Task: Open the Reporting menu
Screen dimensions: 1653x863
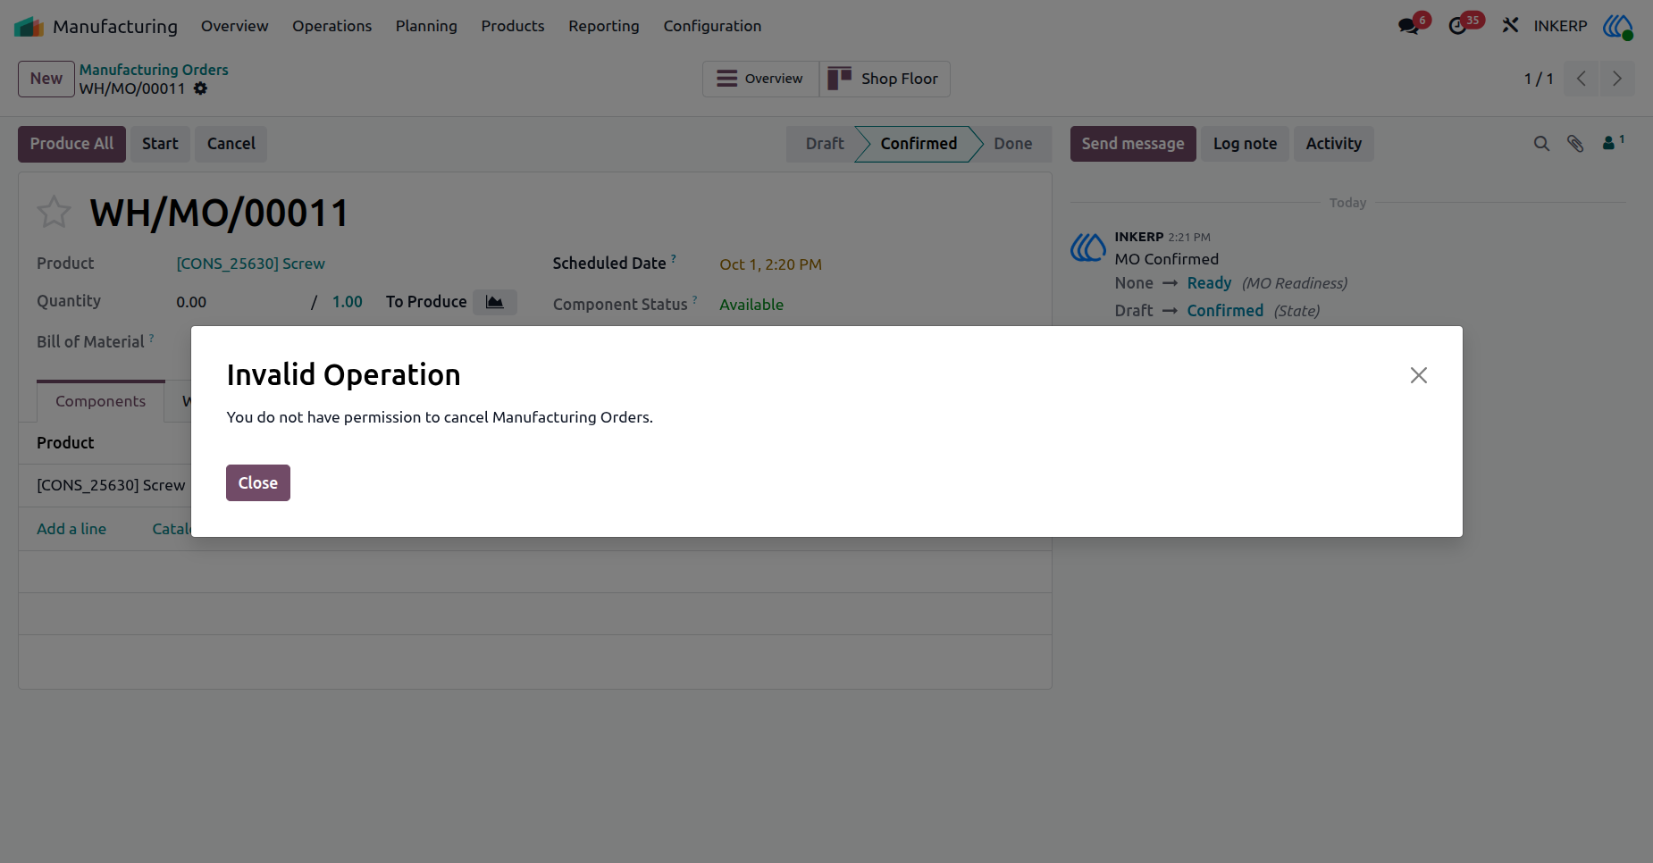Action: [604, 26]
